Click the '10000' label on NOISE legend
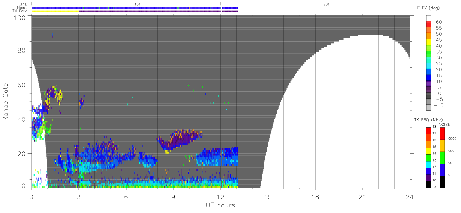 coord(452,139)
